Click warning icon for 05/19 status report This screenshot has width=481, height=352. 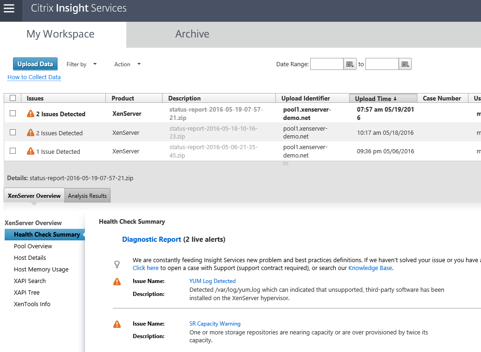(x=31, y=113)
